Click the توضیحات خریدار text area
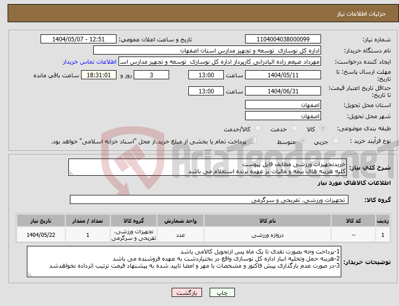The image size is (399, 306). (184, 262)
